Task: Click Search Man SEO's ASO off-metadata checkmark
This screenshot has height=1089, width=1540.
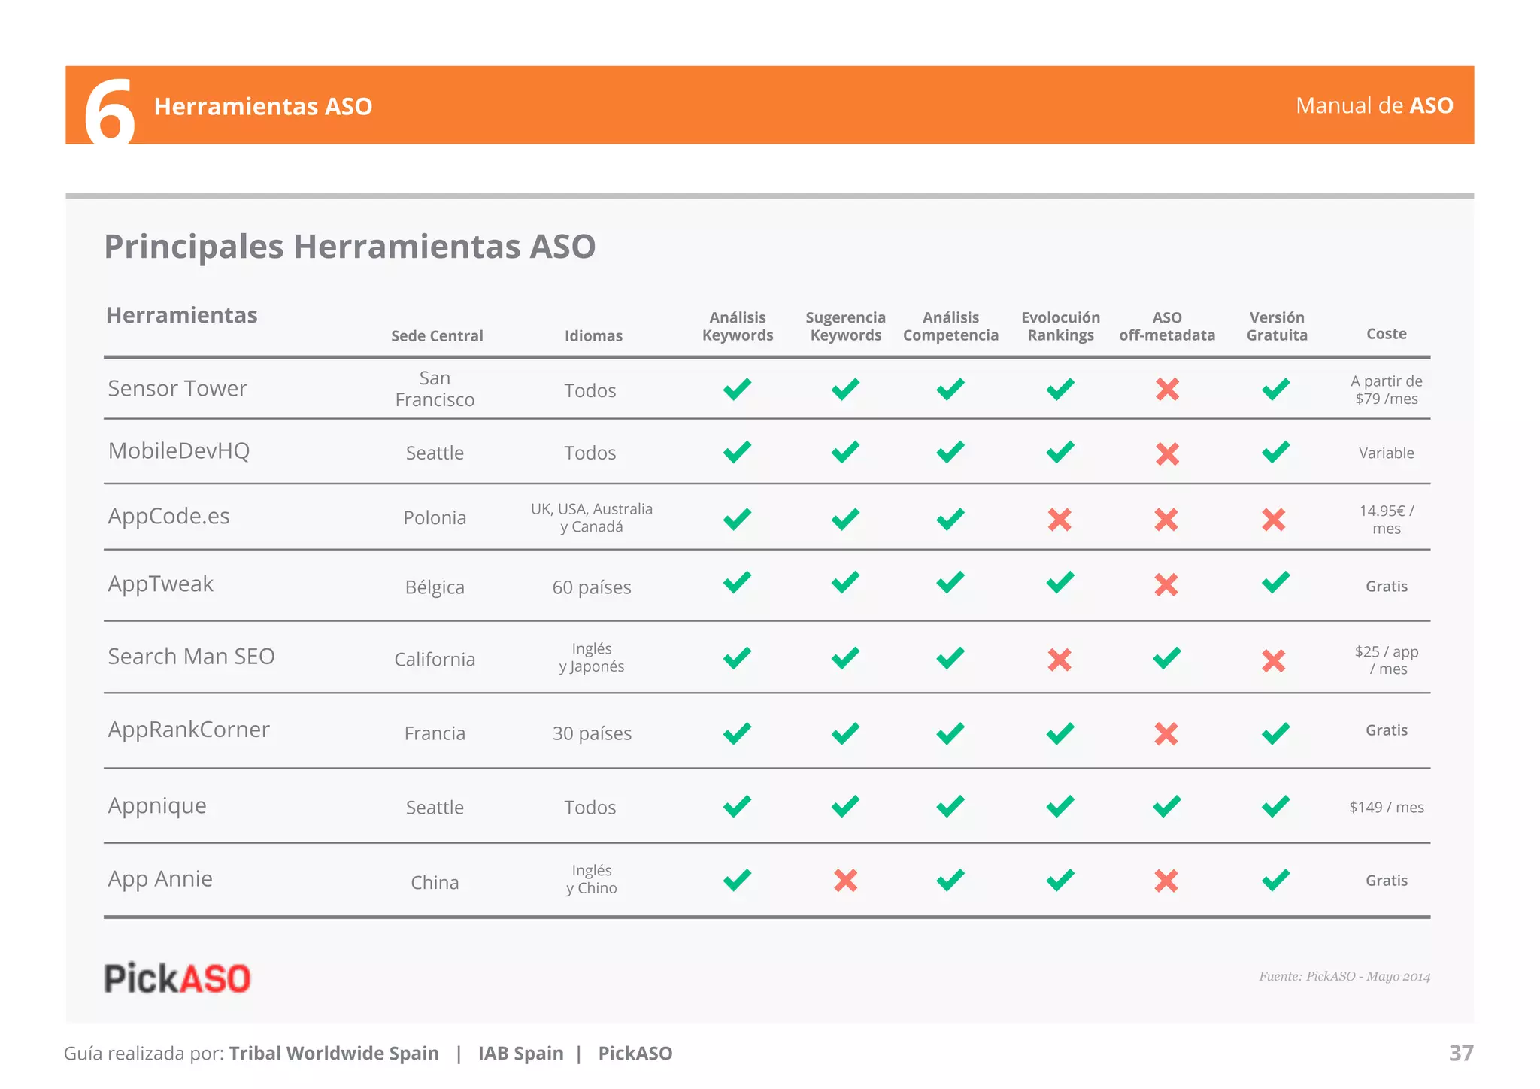Action: coord(1166,658)
